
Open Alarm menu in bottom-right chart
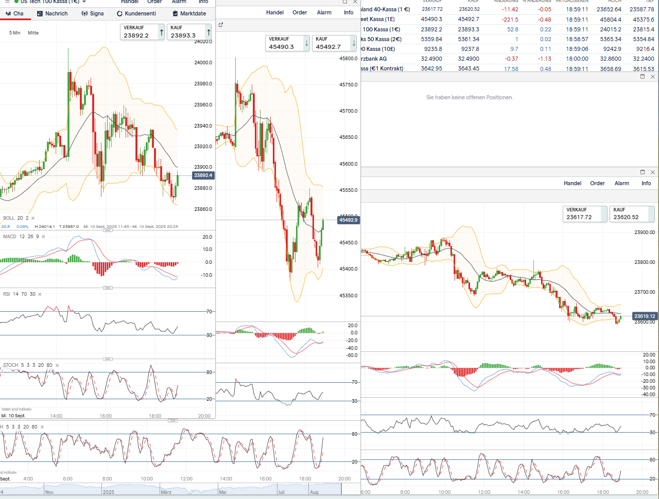621,183
